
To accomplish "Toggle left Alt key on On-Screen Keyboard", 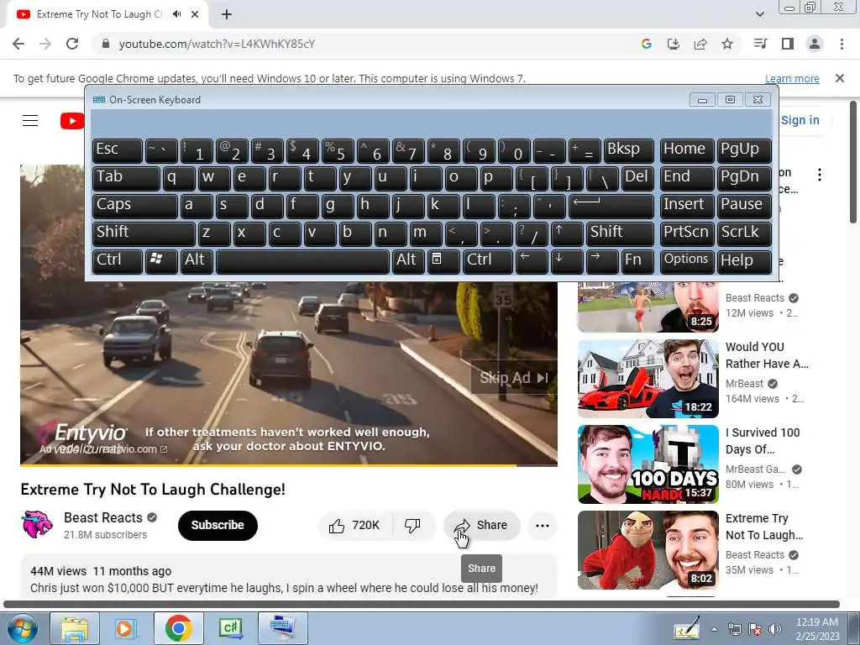I will point(197,261).
